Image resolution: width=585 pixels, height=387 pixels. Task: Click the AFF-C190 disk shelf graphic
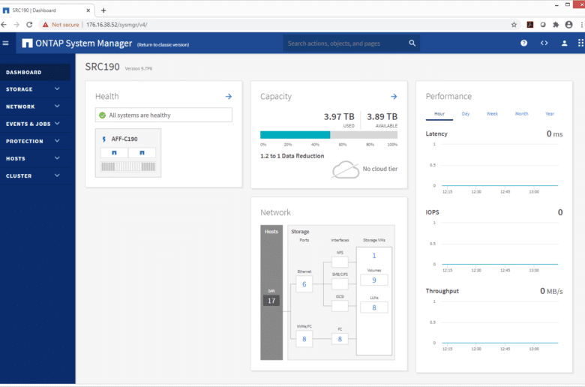pos(128,166)
